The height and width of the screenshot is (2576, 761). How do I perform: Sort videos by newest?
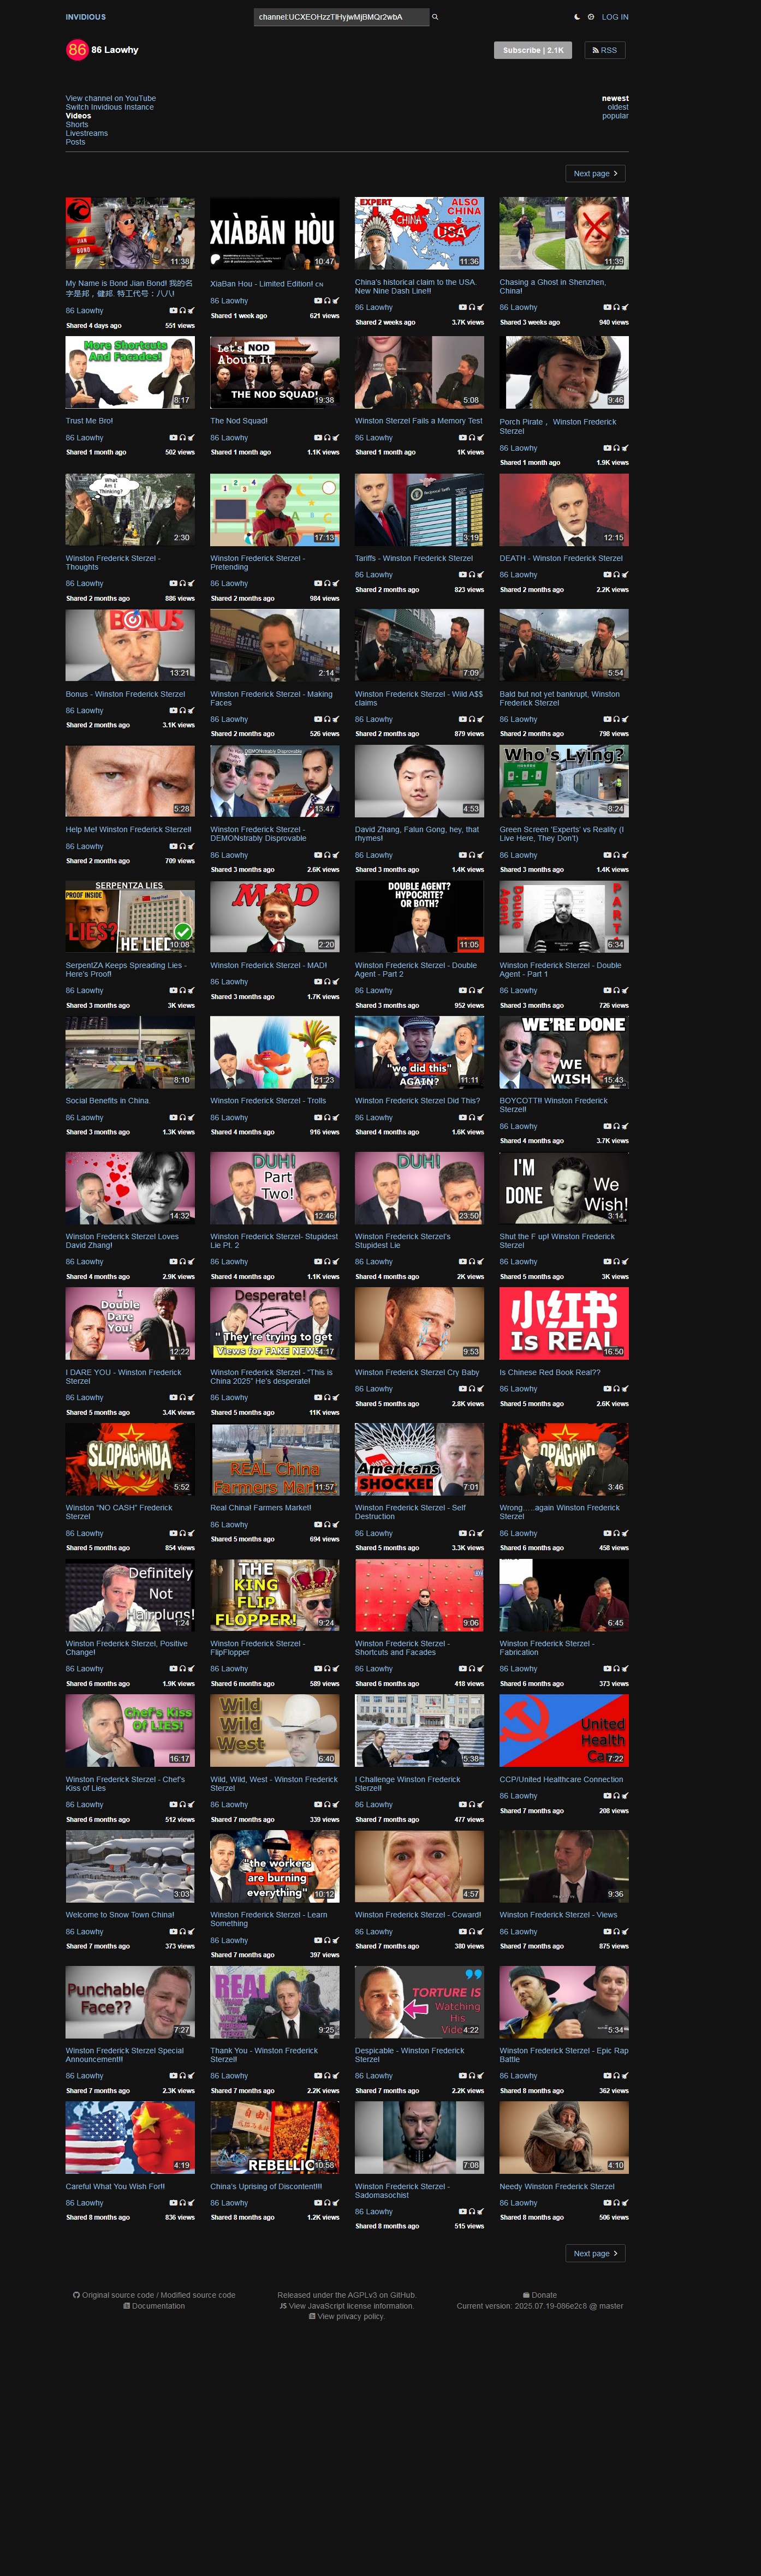tap(615, 98)
